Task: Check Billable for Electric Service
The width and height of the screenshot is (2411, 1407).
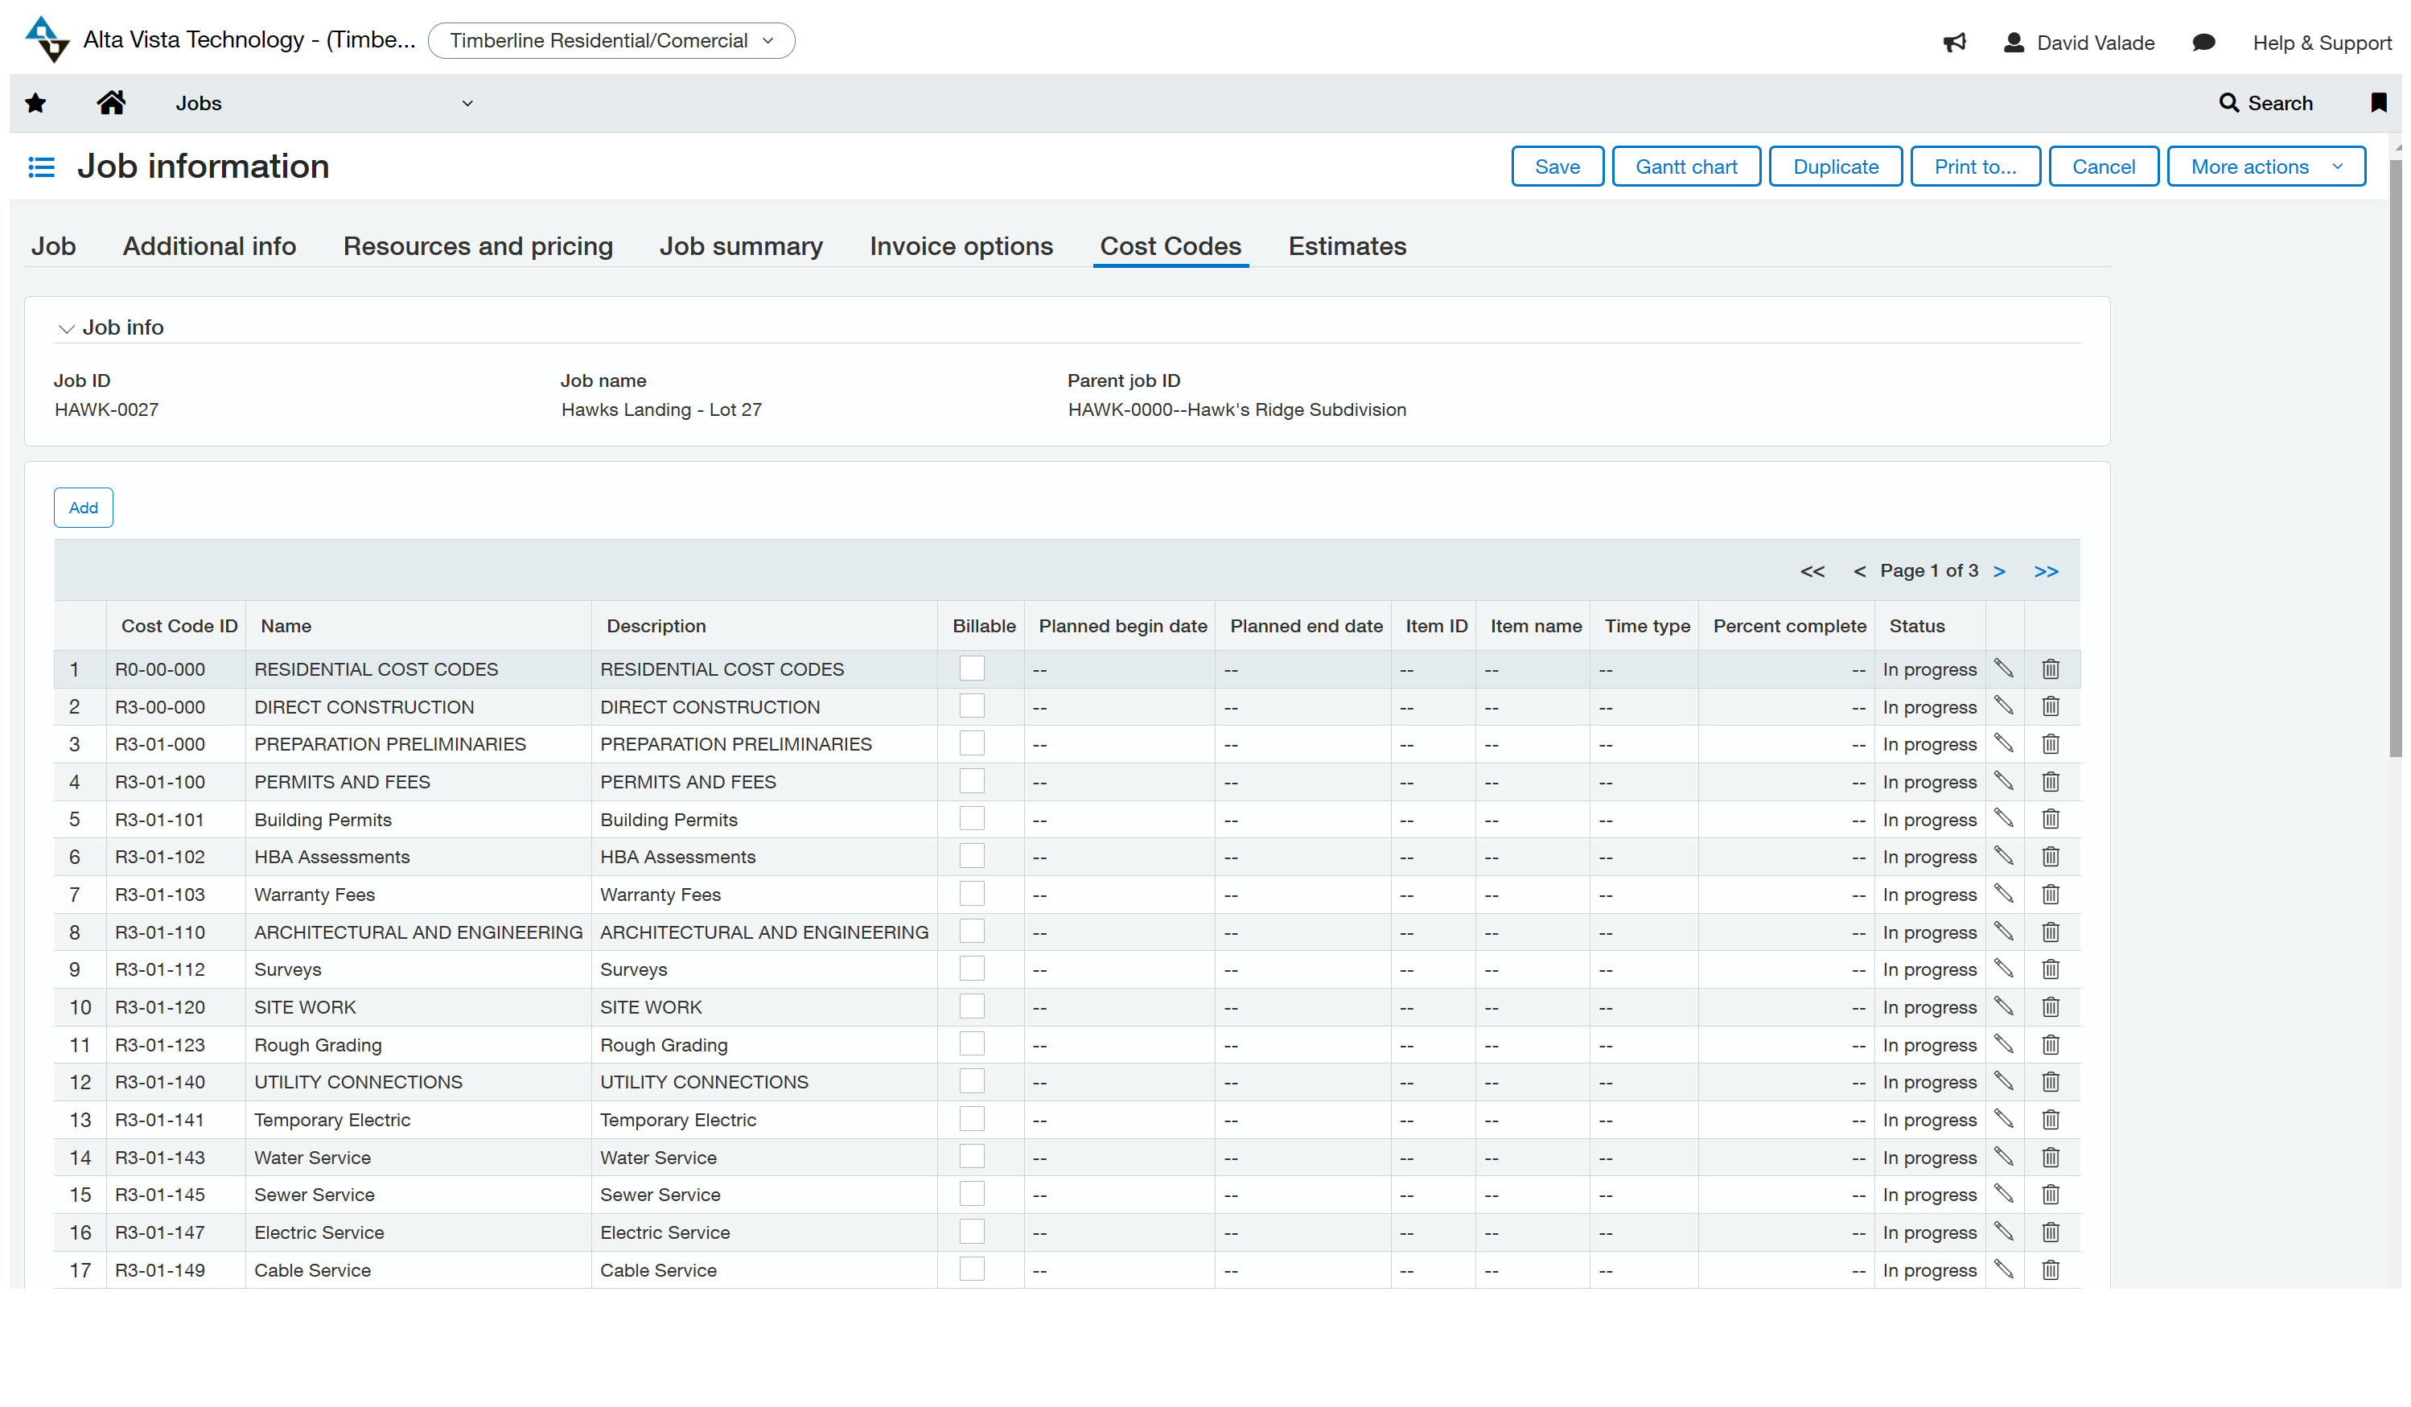Action: [x=971, y=1231]
